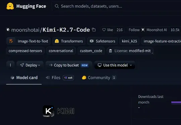Filter by the Image-Text-to-Text tag
181x125 pixels.
(x=28, y=41)
